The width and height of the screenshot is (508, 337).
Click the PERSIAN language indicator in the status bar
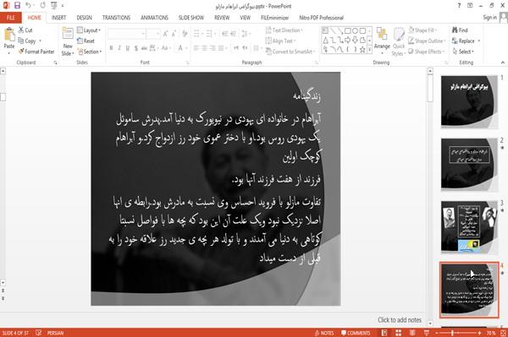(55, 333)
